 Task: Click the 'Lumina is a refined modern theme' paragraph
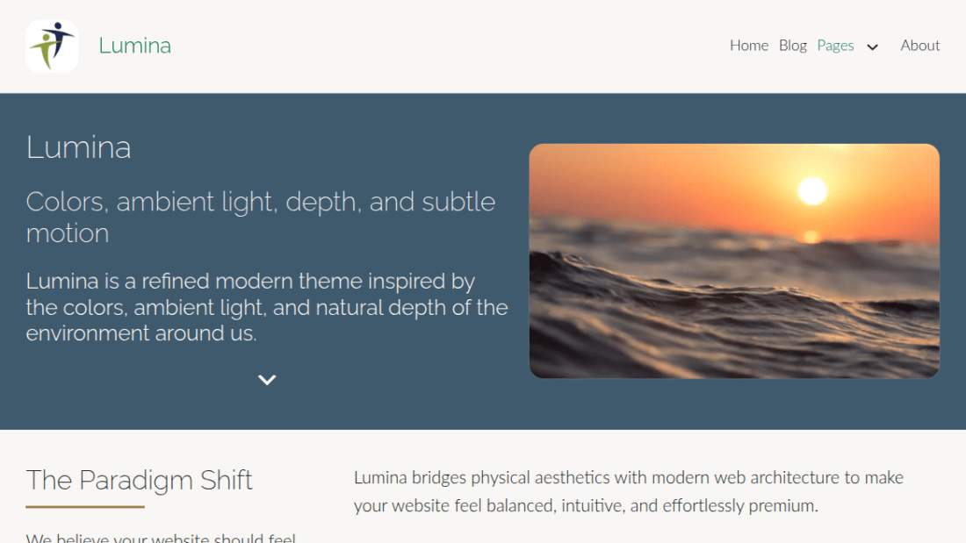pyautogui.click(x=267, y=307)
